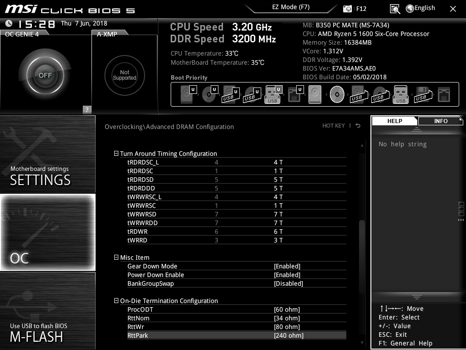The image size is (466, 350).
Task: Click the bottom handle of the help panel
Action: click(417, 297)
